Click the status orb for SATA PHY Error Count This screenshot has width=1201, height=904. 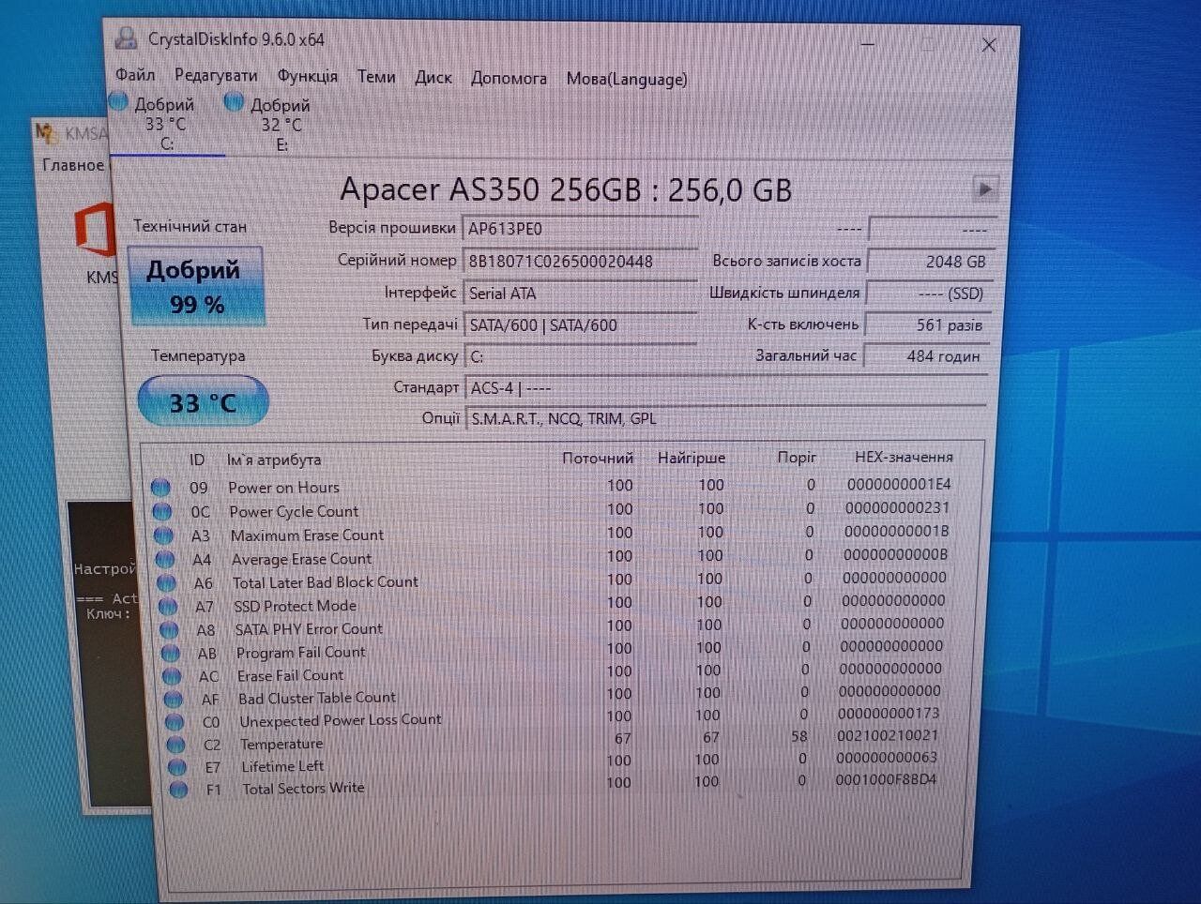coord(169,629)
